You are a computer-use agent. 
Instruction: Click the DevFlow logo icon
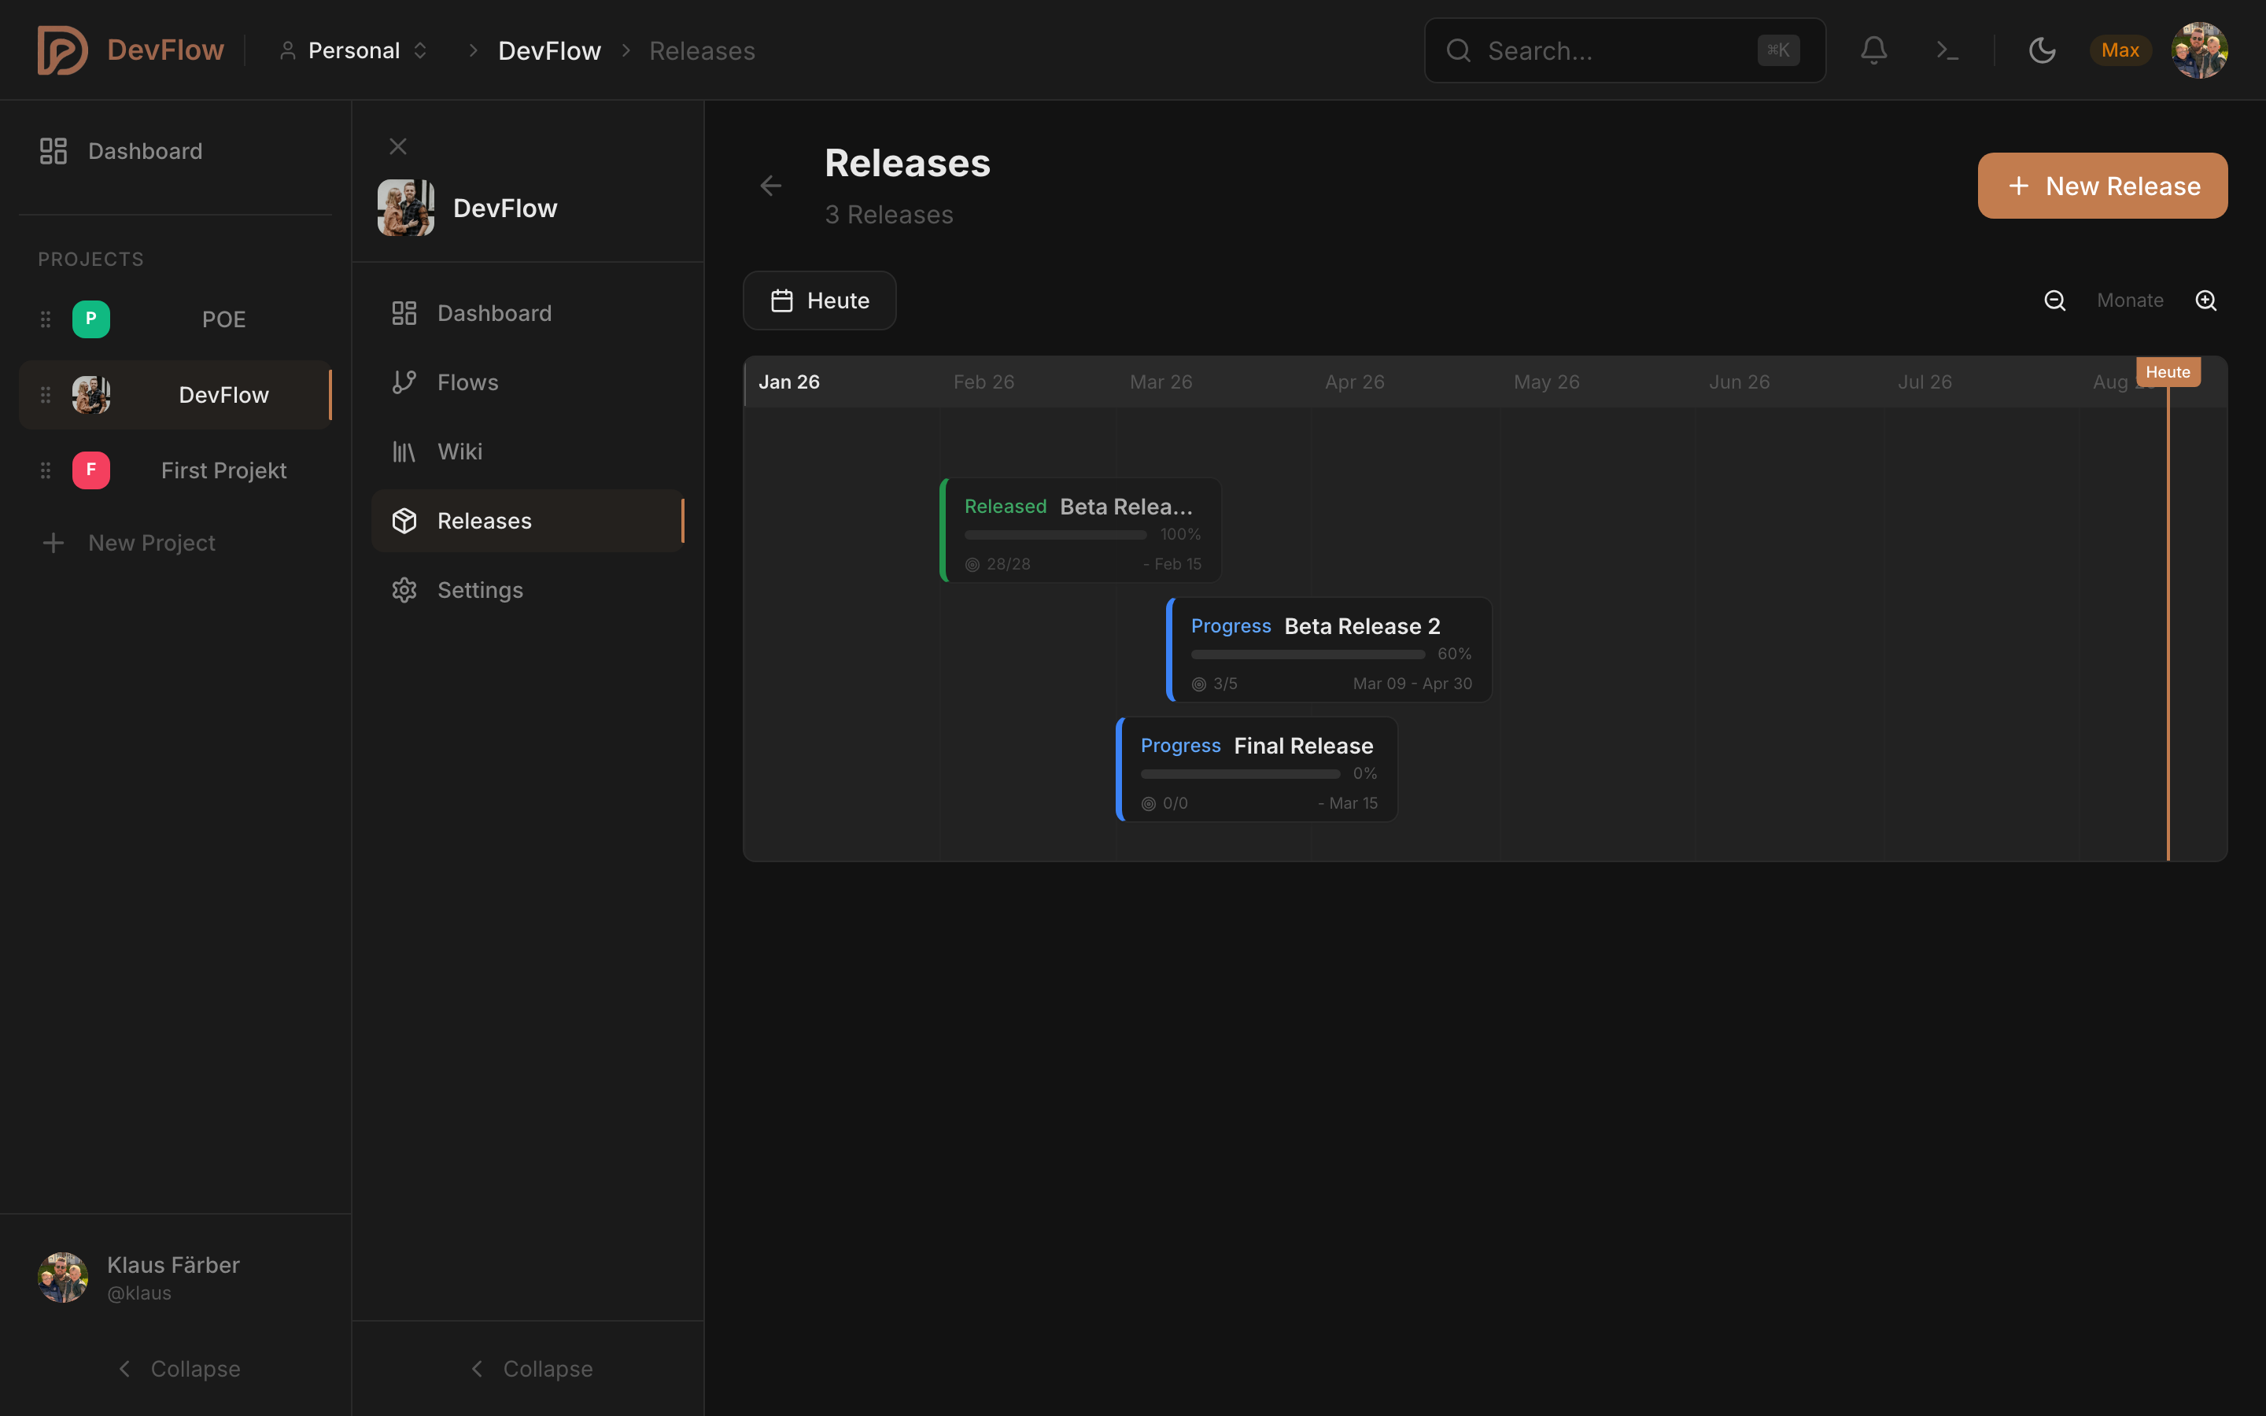pos(63,50)
